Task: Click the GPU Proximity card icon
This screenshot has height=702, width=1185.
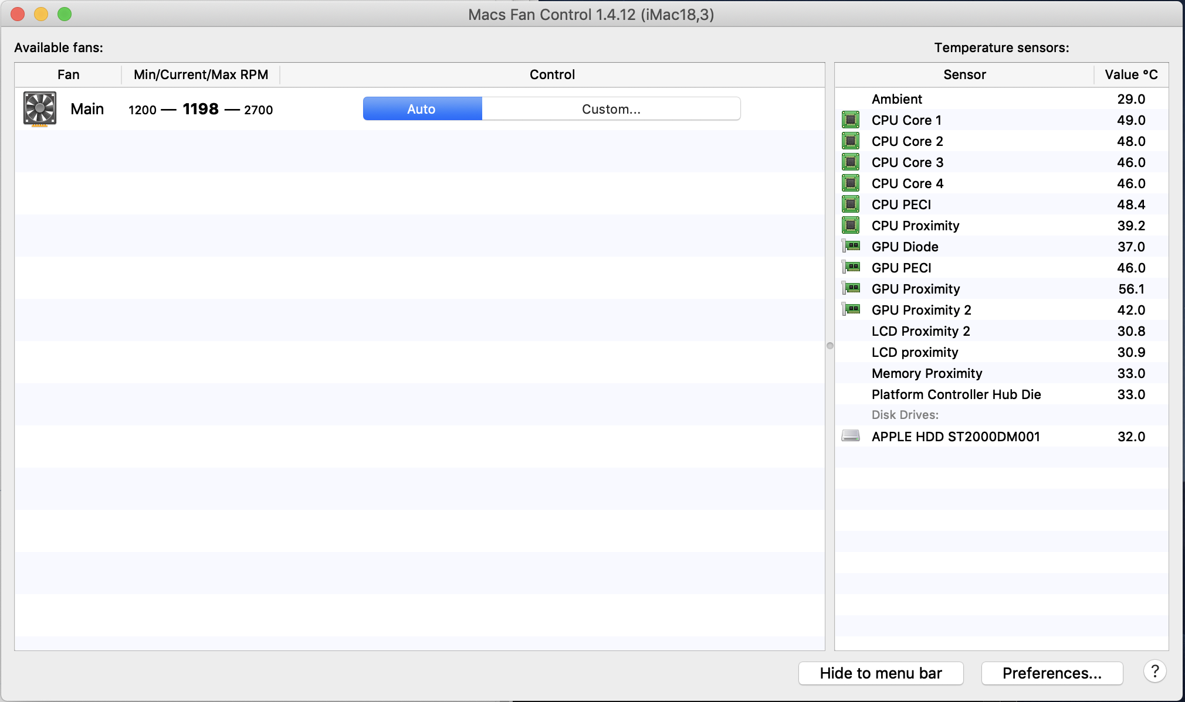Action: [x=851, y=288]
